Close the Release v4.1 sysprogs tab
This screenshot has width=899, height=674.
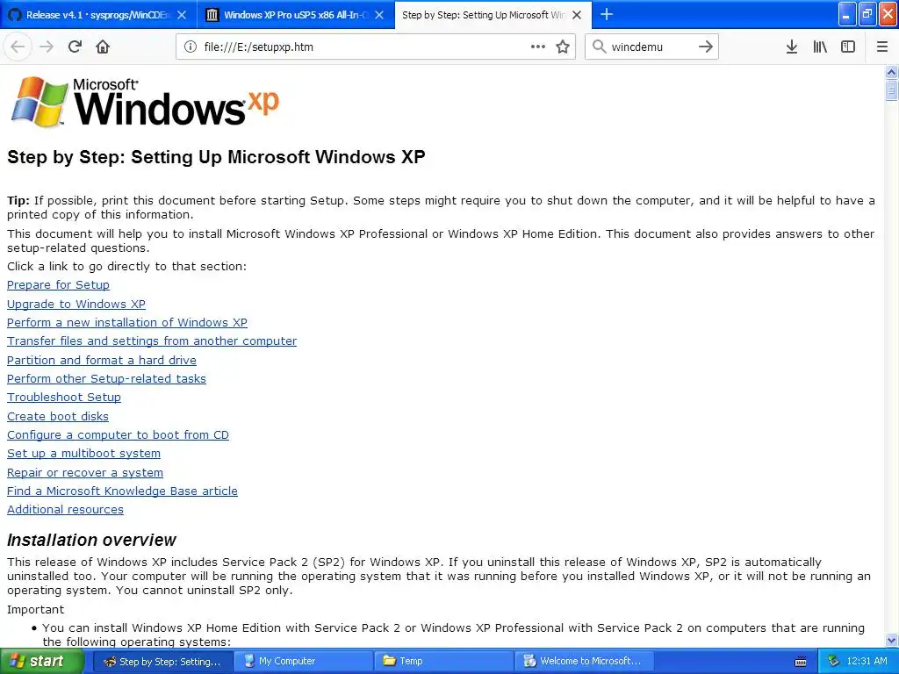(181, 15)
